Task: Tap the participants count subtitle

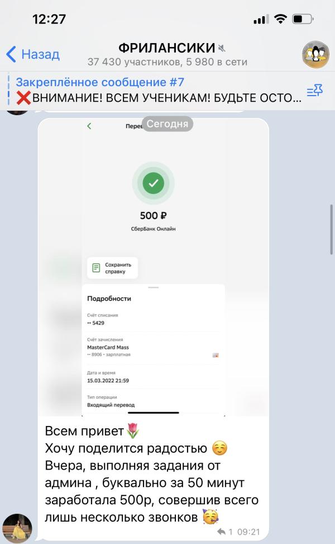Action: (x=167, y=62)
